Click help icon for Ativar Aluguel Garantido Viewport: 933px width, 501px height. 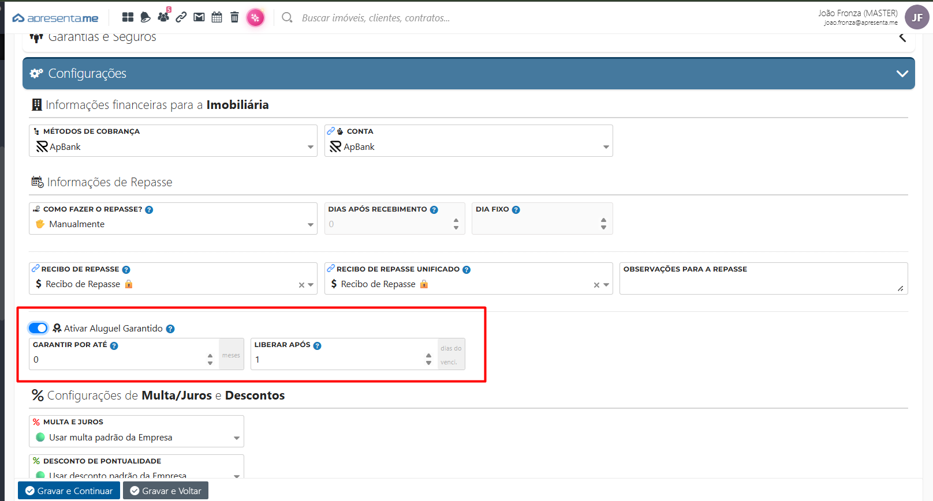click(170, 329)
